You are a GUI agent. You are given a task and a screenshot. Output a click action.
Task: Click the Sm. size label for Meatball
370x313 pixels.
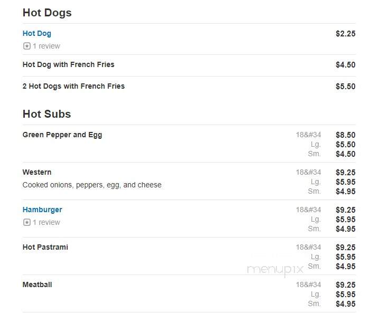[x=314, y=303]
